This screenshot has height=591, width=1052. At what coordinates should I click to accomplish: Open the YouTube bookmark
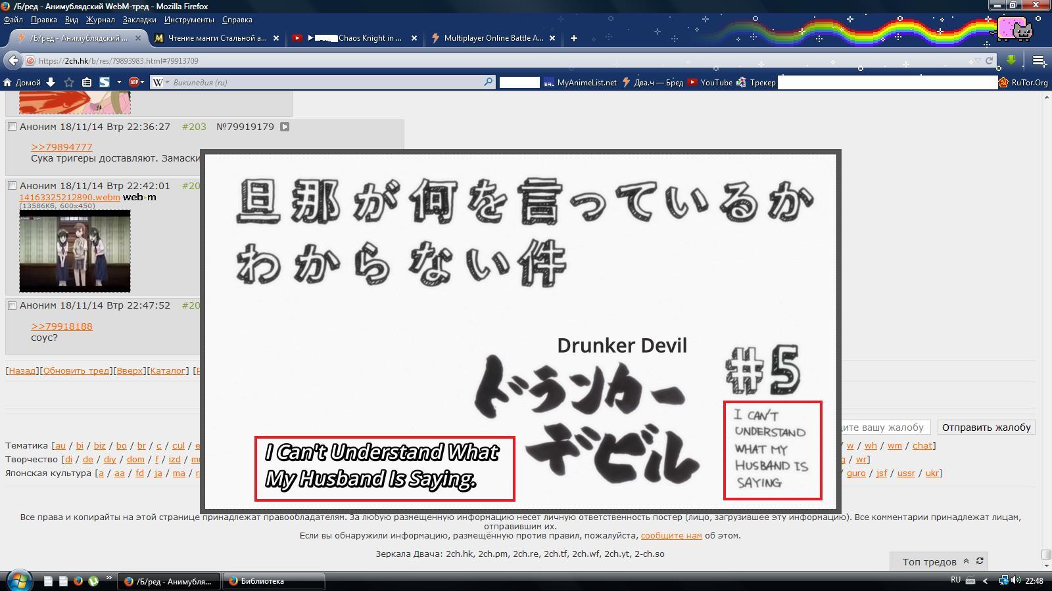tap(709, 82)
